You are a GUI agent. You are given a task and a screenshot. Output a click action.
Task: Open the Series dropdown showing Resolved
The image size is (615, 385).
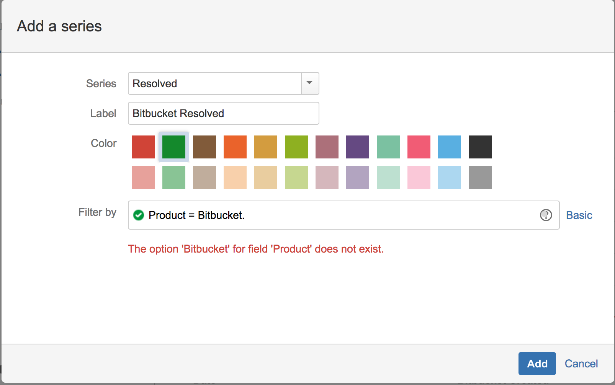pyautogui.click(x=224, y=83)
